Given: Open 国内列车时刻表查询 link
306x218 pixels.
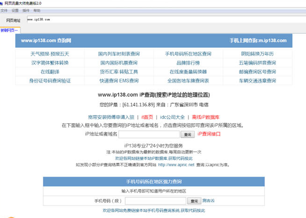Looking at the screenshot, I should (x=118, y=54).
